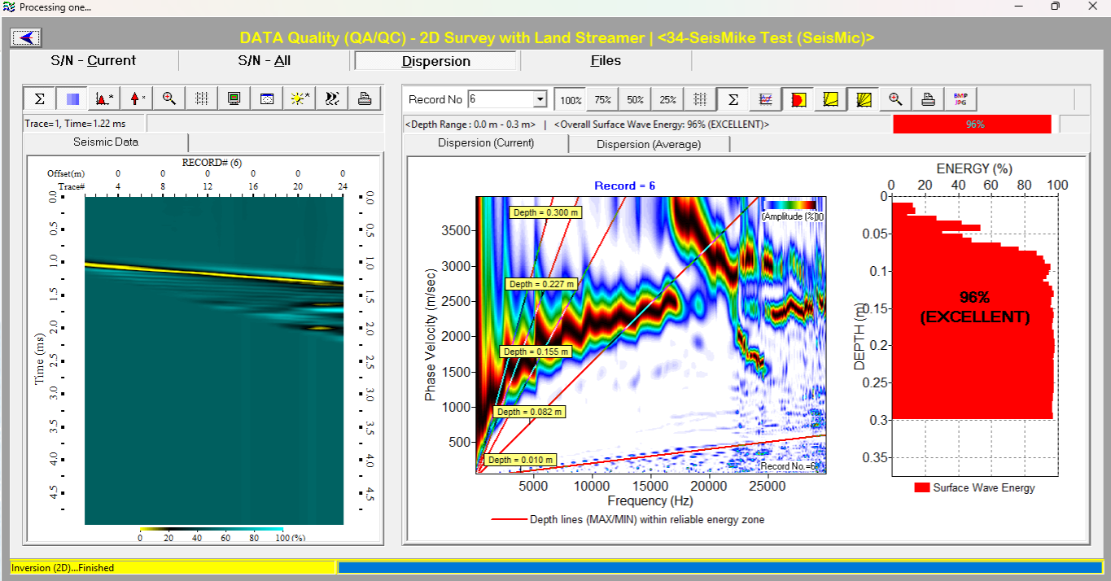Screen dimensions: 1111x581
Task: Click the Seismic Data panel tab
Action: click(106, 142)
